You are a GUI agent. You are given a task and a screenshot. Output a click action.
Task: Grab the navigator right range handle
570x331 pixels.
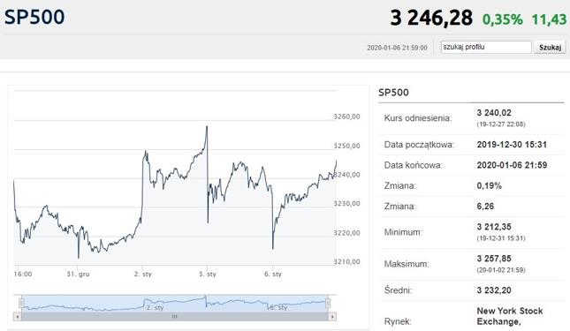coord(328,303)
